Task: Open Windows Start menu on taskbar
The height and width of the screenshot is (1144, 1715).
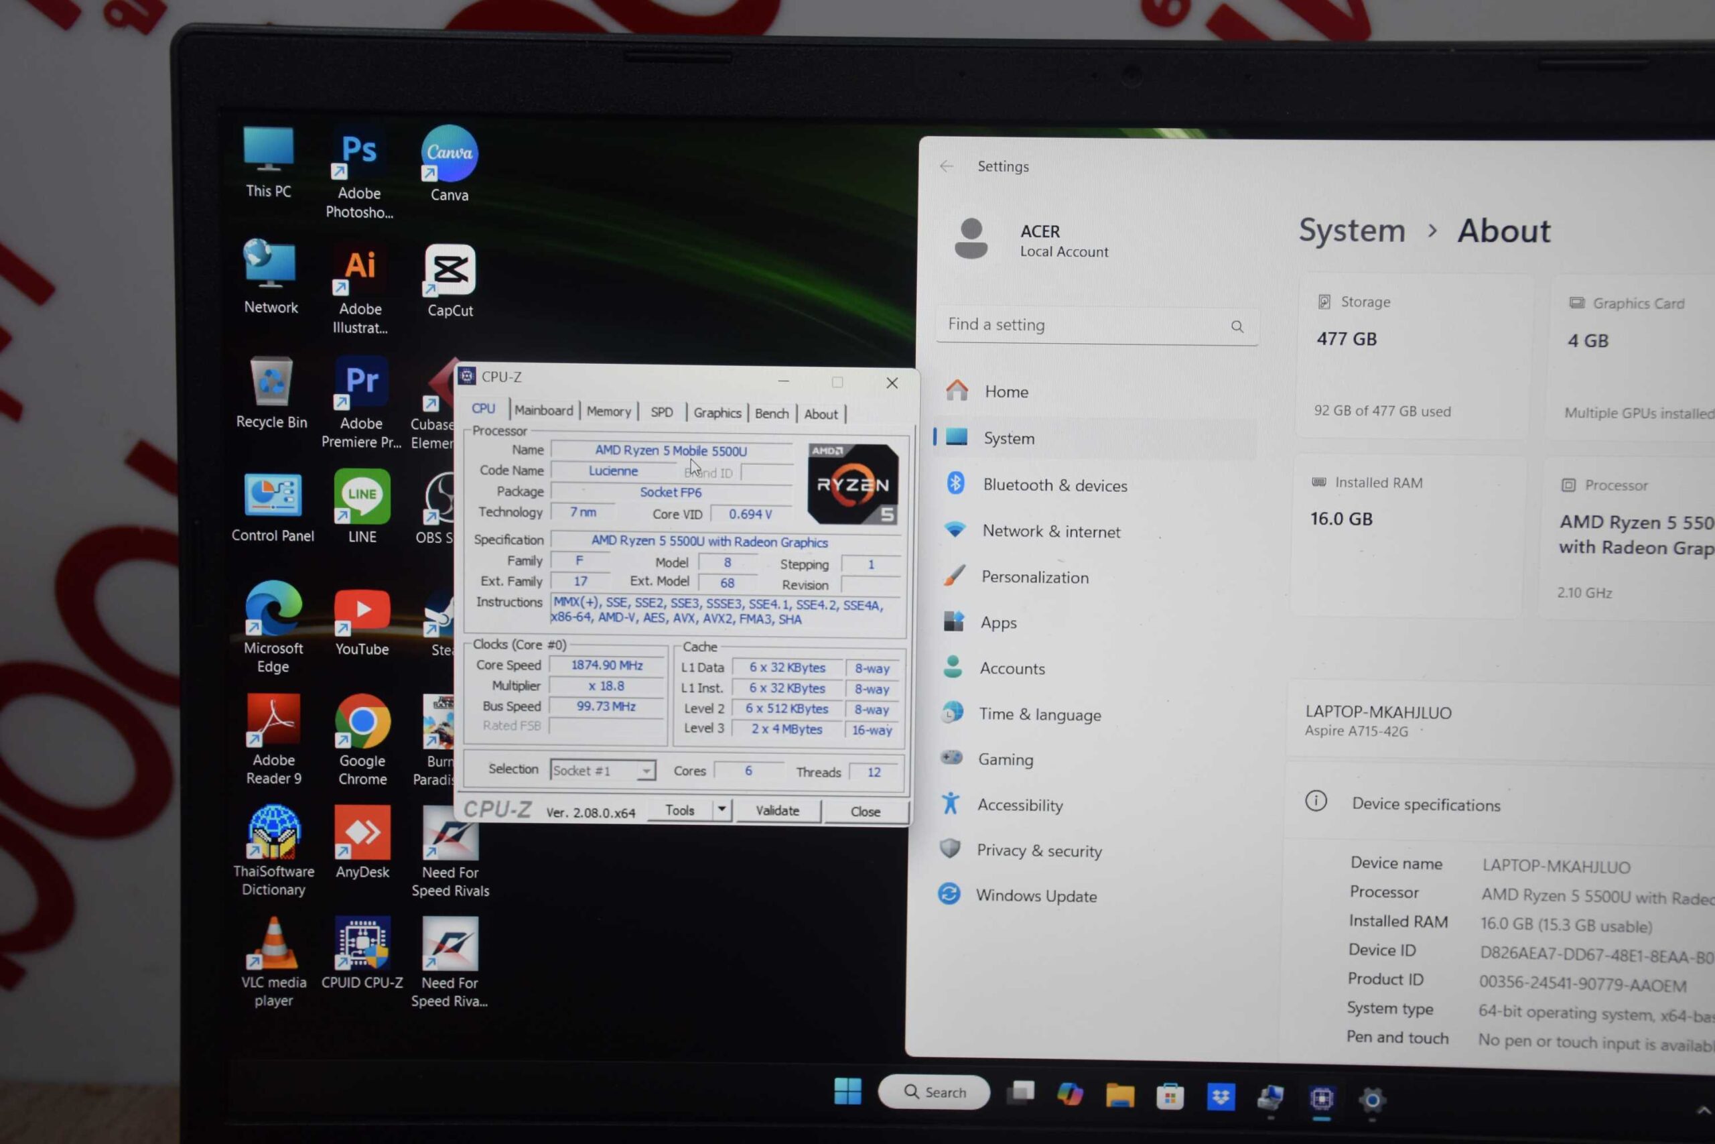Action: (x=847, y=1092)
